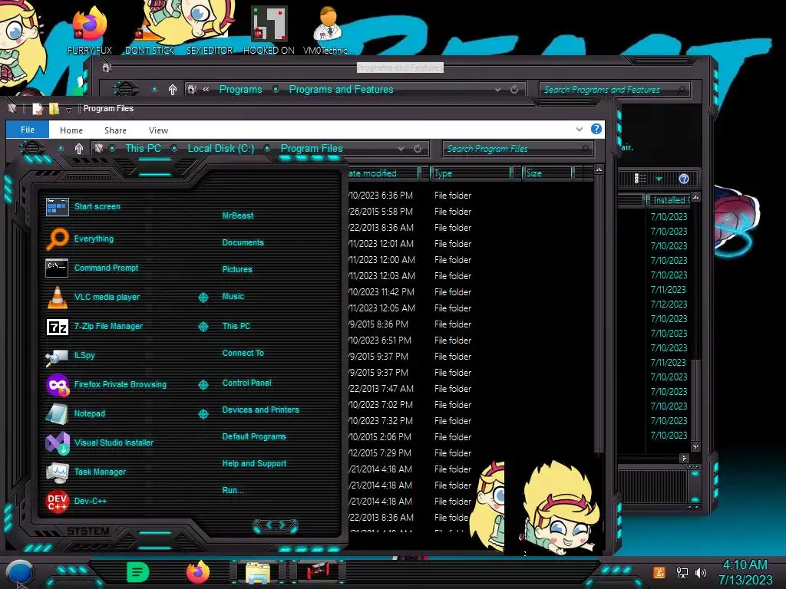Switch to Control Panel taskbar button
The height and width of the screenshot is (589, 786).
[317, 571]
